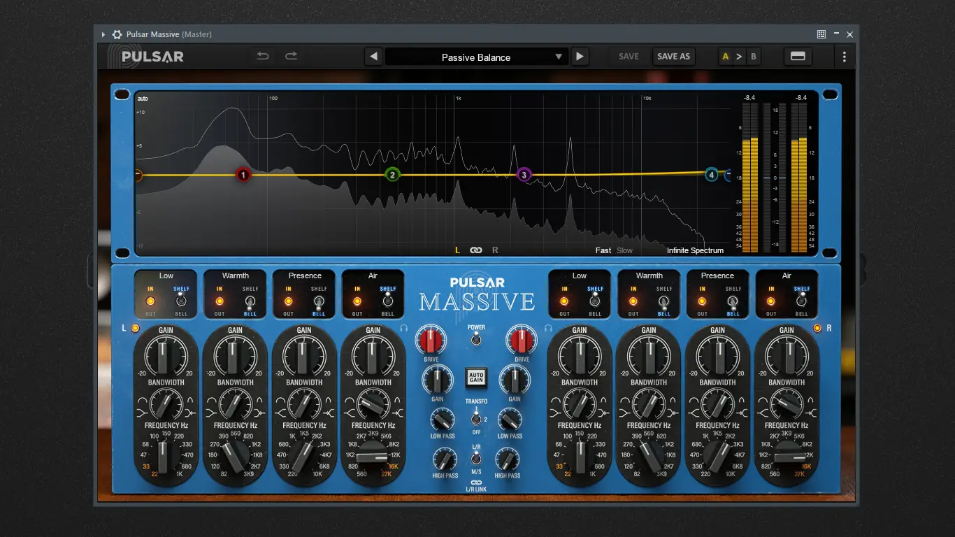The image size is (955, 537).
Task: Toggle right Warmth band IN/OUT light
Action: (x=633, y=301)
